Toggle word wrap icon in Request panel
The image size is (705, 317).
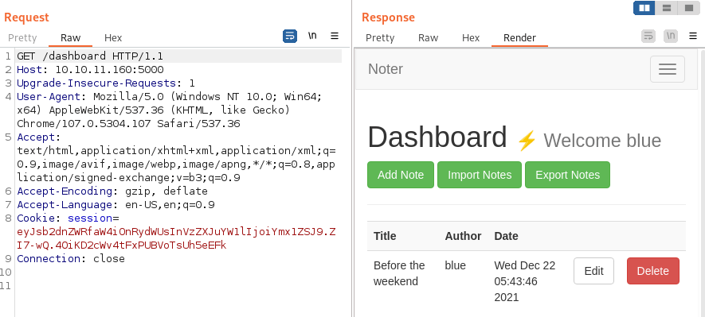pyautogui.click(x=290, y=37)
